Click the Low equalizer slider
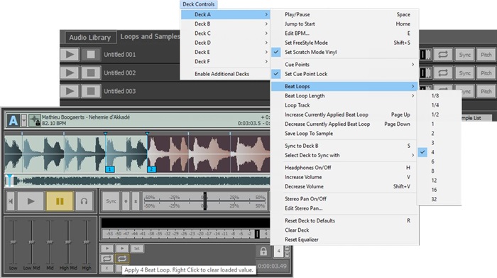 (13, 242)
